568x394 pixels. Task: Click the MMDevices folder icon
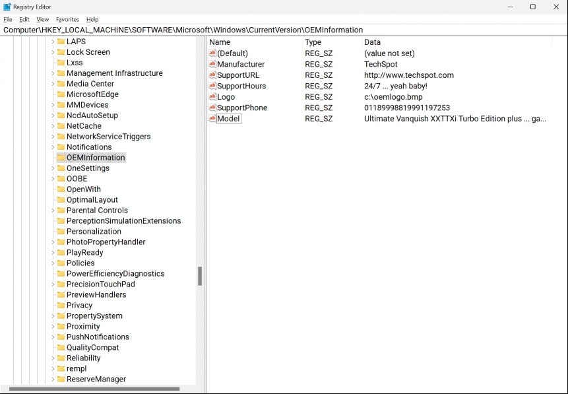pyautogui.click(x=61, y=104)
